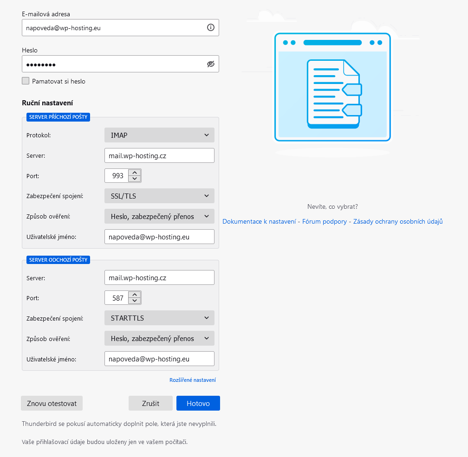Viewport: 468px width, 457px height.
Task: Decrease outgoing port 587 with down arrow
Action: [x=135, y=301]
